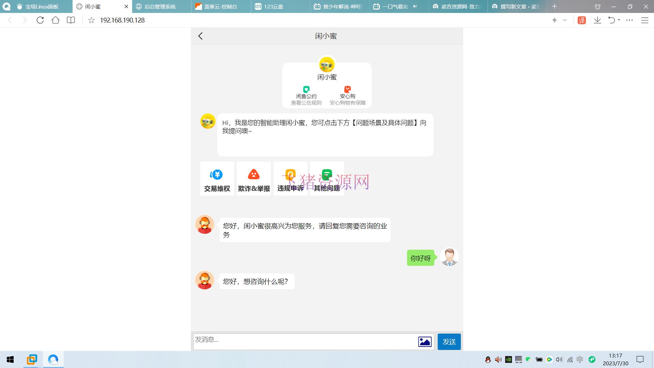Open VMware from the taskbar
The width and height of the screenshot is (654, 368).
point(32,359)
